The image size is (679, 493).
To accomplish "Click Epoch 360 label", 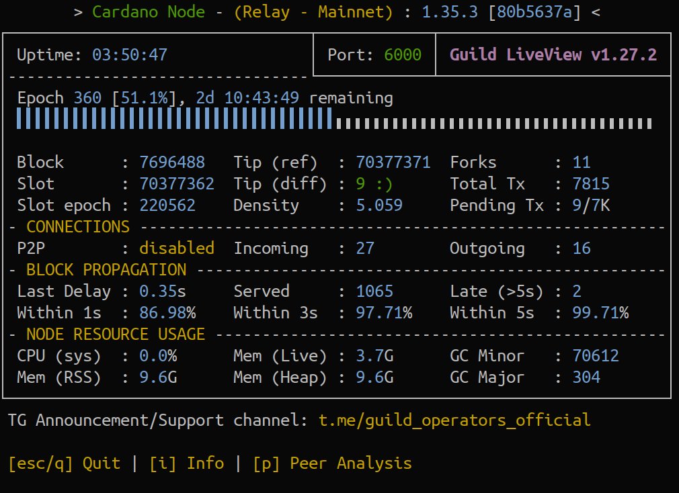I will 59,98.
